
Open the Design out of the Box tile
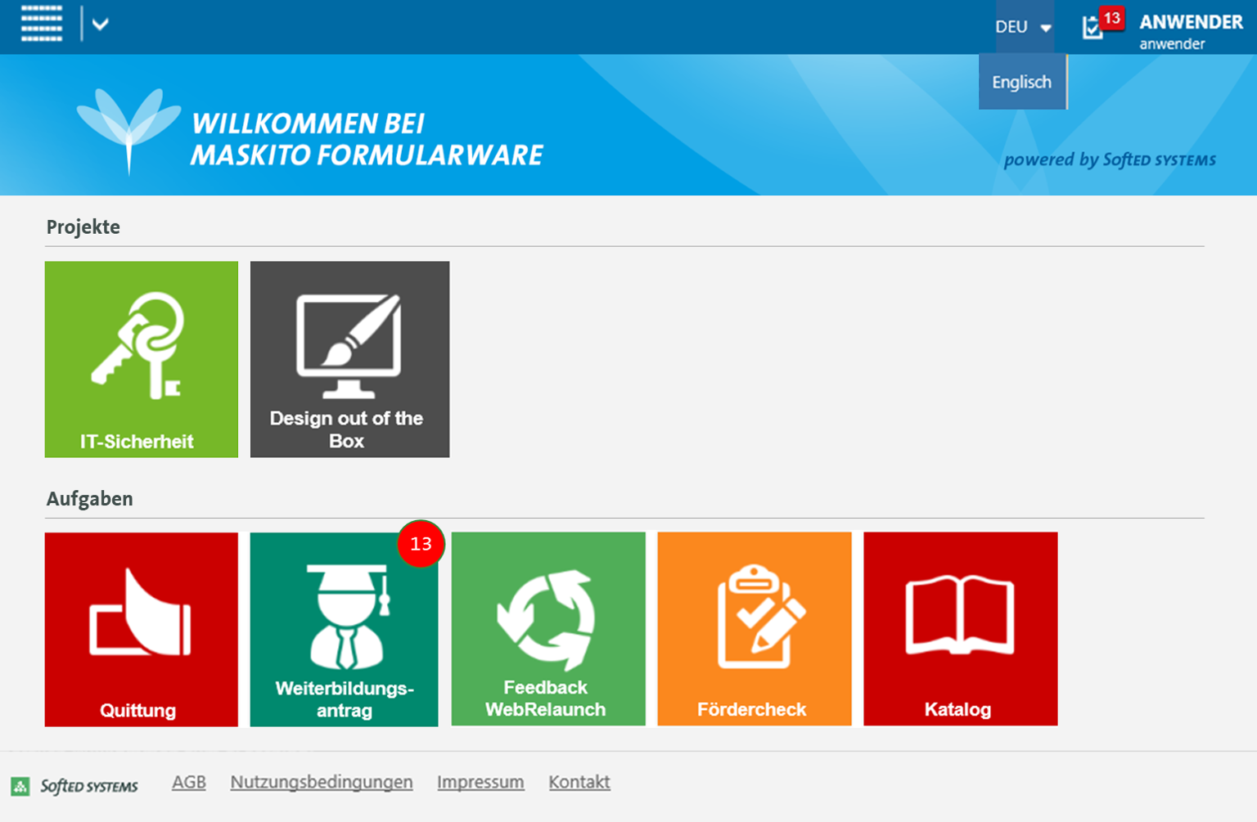[349, 359]
